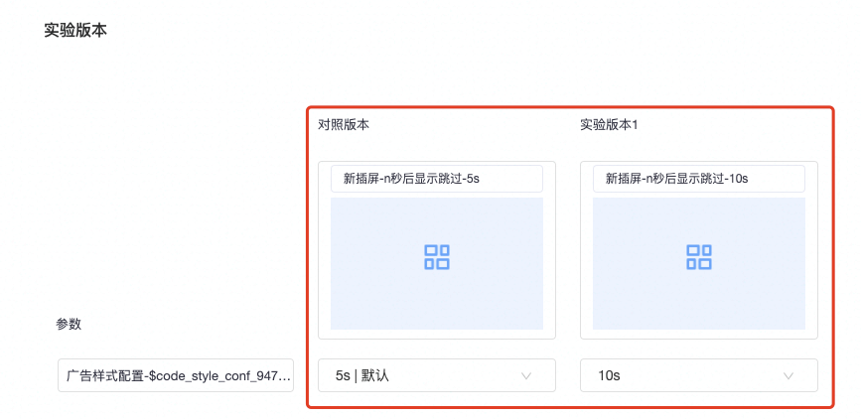The image size is (861, 419).
Task: Open the '5s | 默认' parameter dropdown
Action: point(437,375)
